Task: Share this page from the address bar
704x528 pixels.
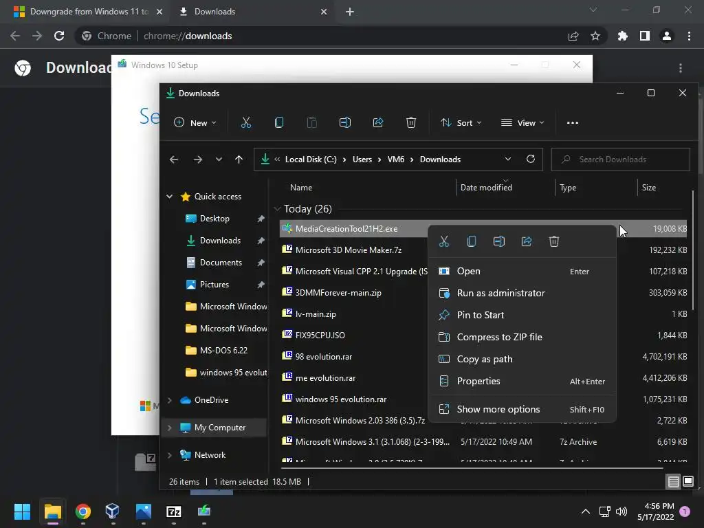Action: click(x=573, y=36)
